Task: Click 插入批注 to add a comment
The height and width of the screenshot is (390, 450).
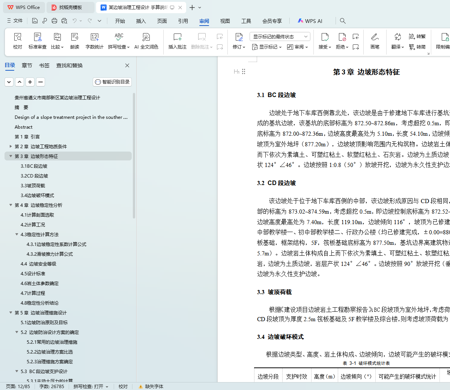Action: (178, 41)
